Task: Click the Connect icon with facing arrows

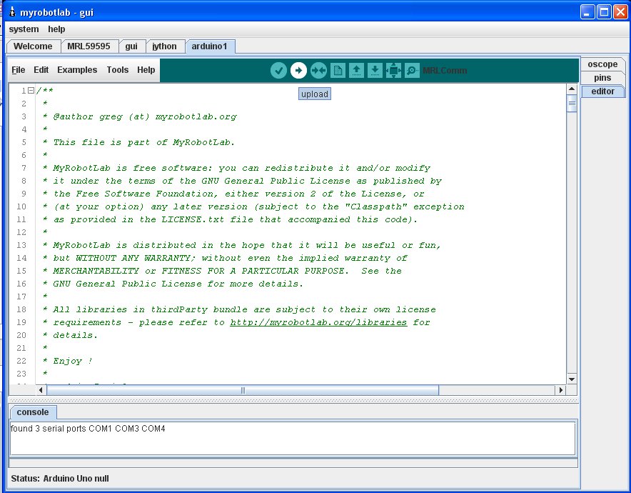Action: pos(318,70)
